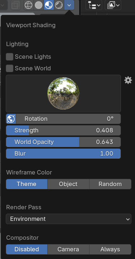Screen dimensions: 135x259
Task: Enable the Scene Lights checkbox
Action: (x=9, y=57)
